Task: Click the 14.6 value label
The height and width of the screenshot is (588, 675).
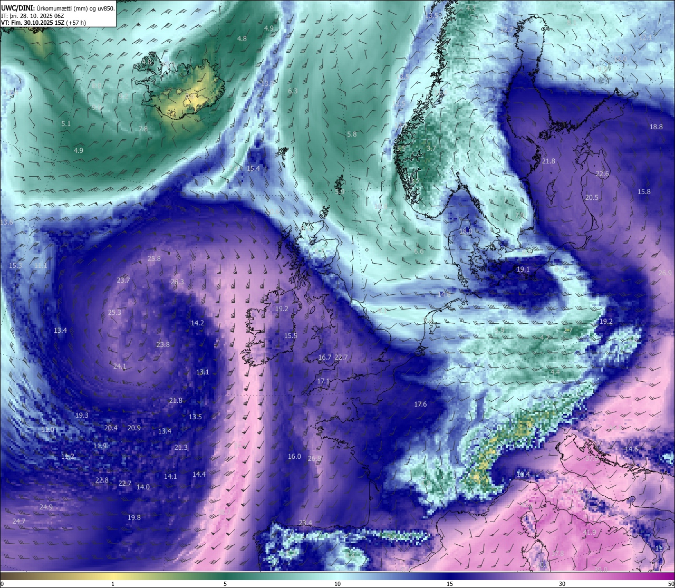Action: tap(631, 449)
